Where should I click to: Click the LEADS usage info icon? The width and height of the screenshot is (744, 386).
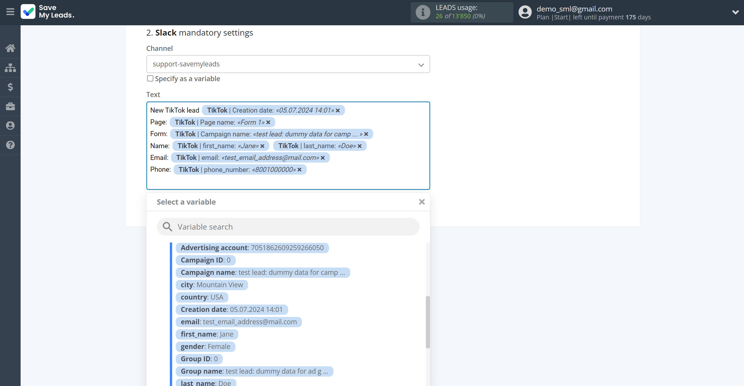[423, 12]
